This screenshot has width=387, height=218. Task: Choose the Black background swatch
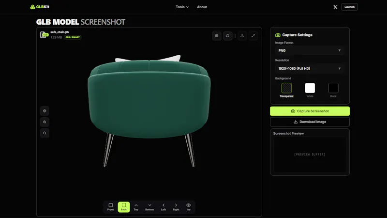tap(333, 88)
